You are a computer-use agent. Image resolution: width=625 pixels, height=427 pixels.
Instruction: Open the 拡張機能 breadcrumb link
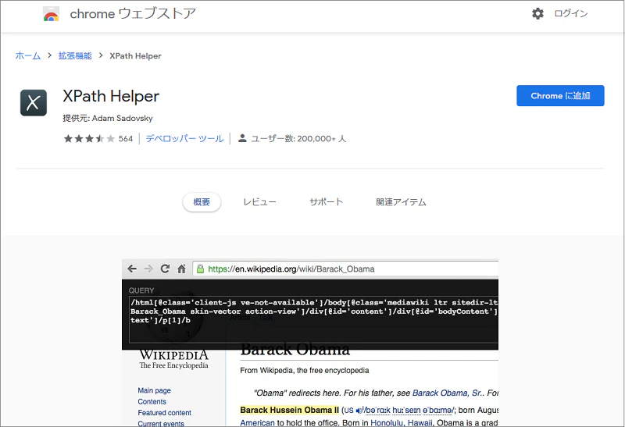pyautogui.click(x=75, y=55)
